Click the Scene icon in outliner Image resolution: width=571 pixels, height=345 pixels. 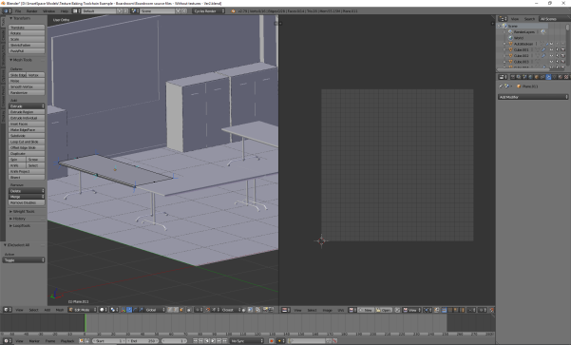pyautogui.click(x=504, y=26)
